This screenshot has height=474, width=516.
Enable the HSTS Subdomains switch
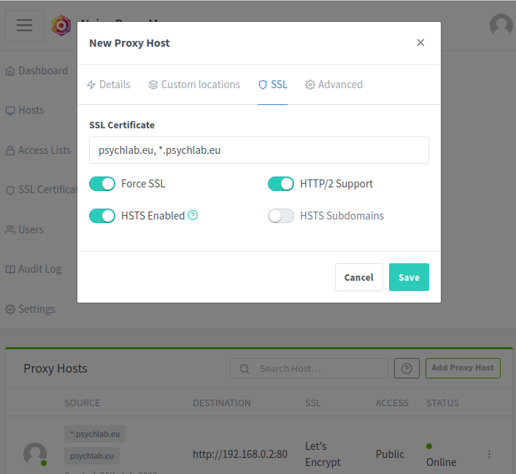click(x=281, y=216)
